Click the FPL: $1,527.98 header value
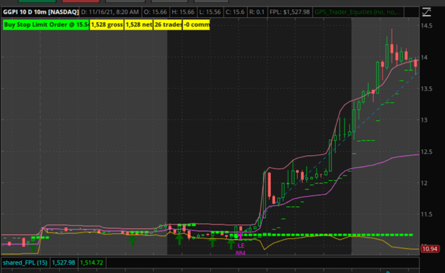Viewport: 445px width, 273px height. click(x=289, y=12)
